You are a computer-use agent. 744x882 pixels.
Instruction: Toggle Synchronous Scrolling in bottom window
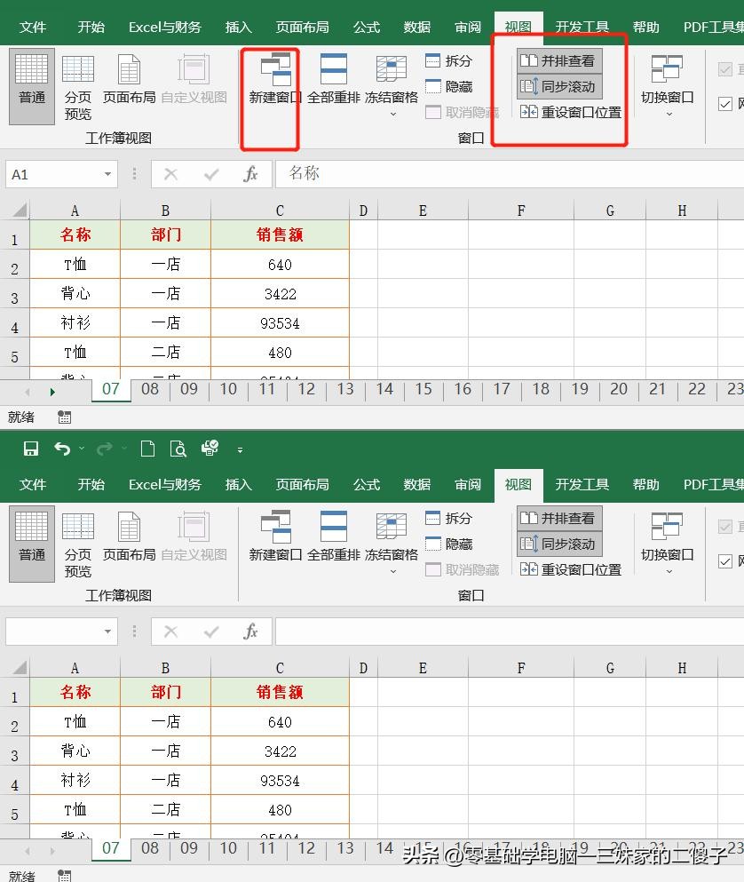(559, 544)
